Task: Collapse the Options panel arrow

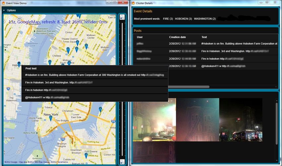Action: tap(4, 10)
